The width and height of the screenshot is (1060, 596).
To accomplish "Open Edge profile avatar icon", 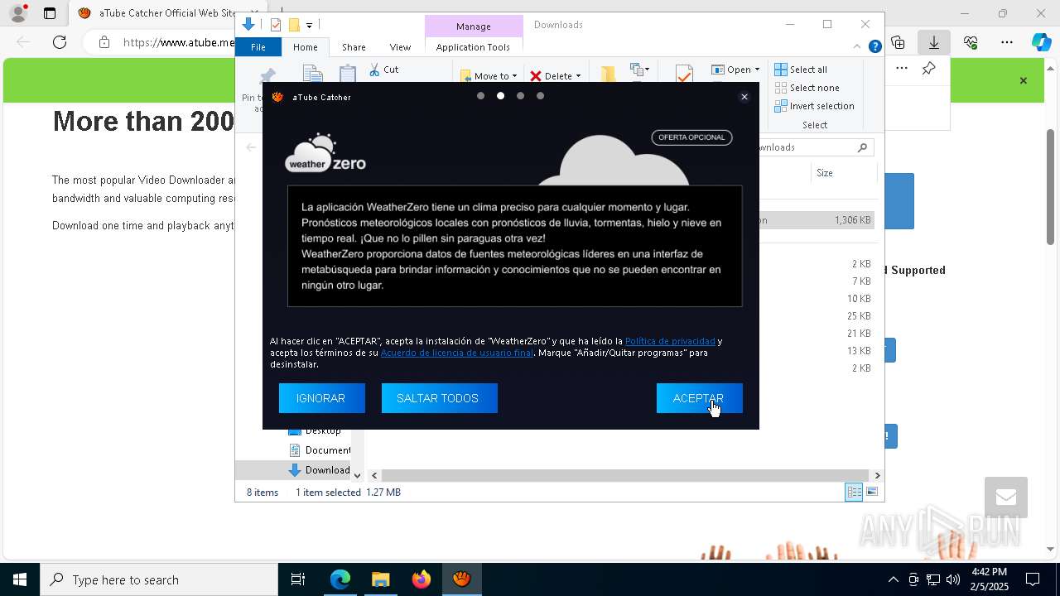I will 18,13.
